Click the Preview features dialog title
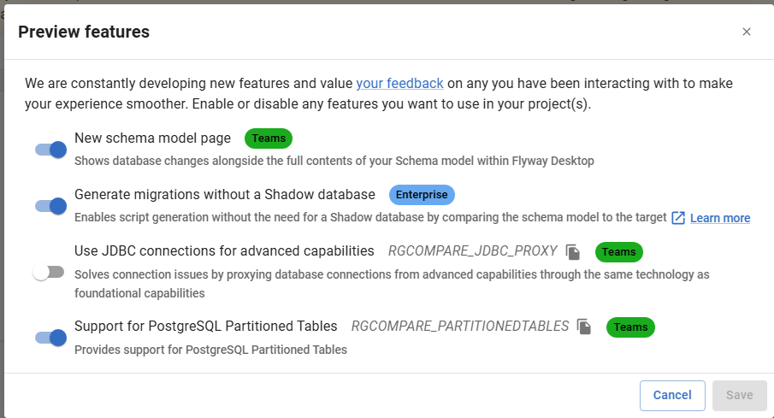774x418 pixels. pos(84,32)
